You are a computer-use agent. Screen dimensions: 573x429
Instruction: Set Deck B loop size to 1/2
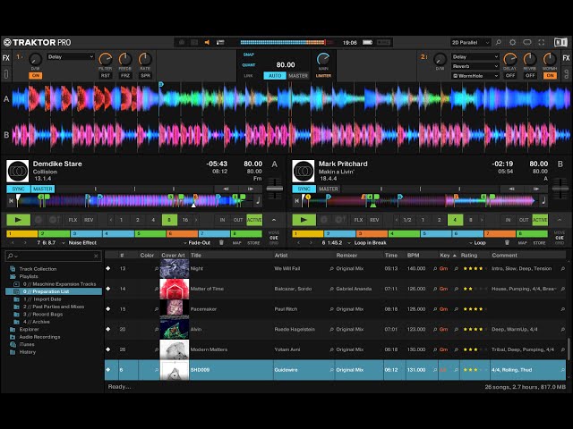(407, 220)
